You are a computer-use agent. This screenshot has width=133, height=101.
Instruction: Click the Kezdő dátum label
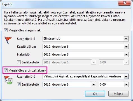(26, 47)
